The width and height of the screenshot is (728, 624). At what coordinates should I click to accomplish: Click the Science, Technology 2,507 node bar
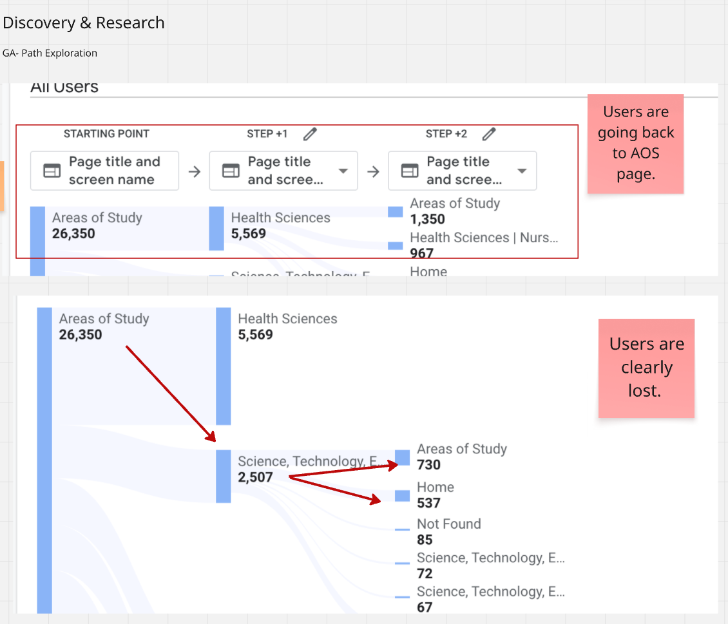pyautogui.click(x=223, y=476)
